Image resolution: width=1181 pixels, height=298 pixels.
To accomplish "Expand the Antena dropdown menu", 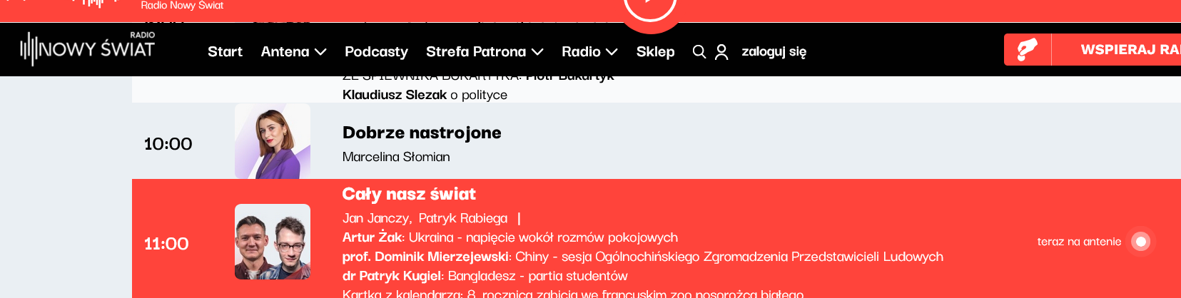I will (x=293, y=51).
